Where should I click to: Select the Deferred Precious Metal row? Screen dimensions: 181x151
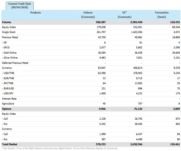[15, 63]
